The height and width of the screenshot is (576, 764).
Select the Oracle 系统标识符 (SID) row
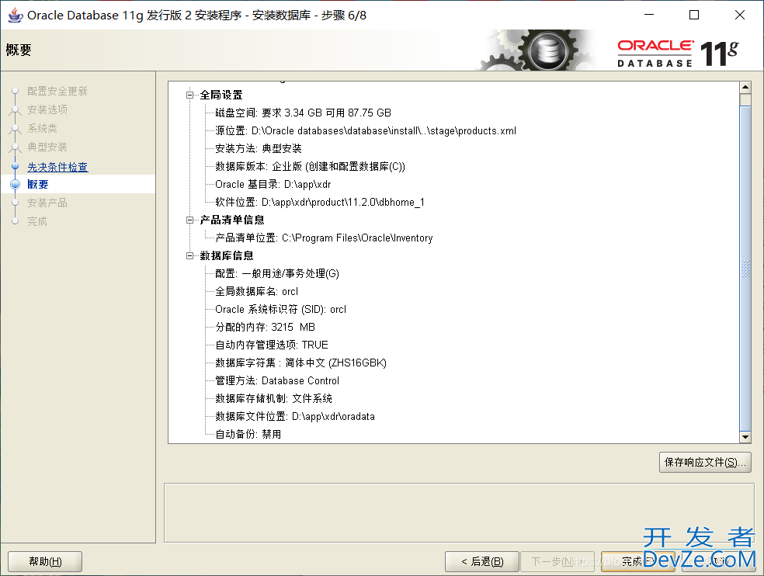pos(280,310)
